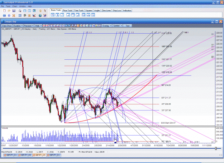Image resolution: width=224 pixels, height=163 pixels.
Task: Click the Open folder icon
Action: click(x=9, y=10)
